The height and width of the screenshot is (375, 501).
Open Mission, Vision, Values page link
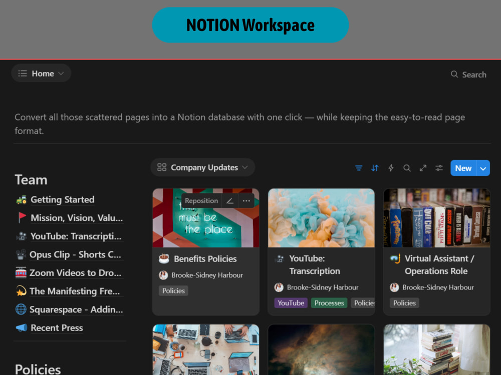pos(77,218)
